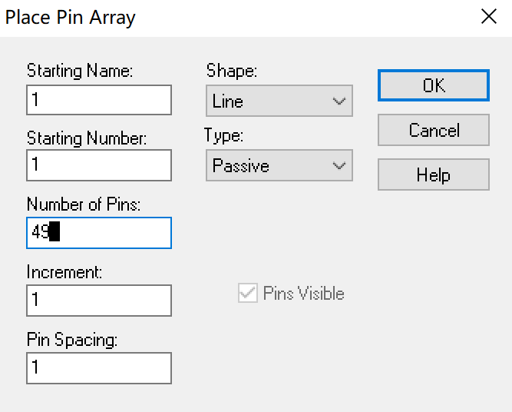Click the Pin Spacing label
The height and width of the screenshot is (412, 512).
72,340
